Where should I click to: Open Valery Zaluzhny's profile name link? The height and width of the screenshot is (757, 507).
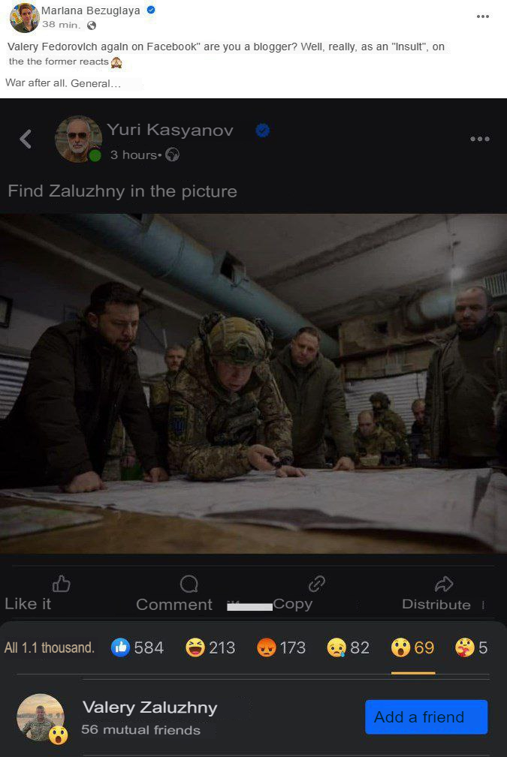(149, 707)
